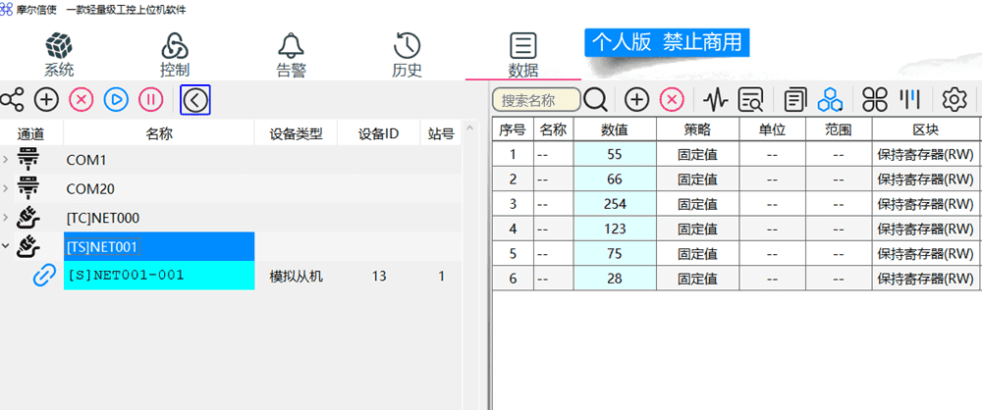The height and width of the screenshot is (410, 982).
Task: Open the 控制 tab
Action: pos(174,55)
